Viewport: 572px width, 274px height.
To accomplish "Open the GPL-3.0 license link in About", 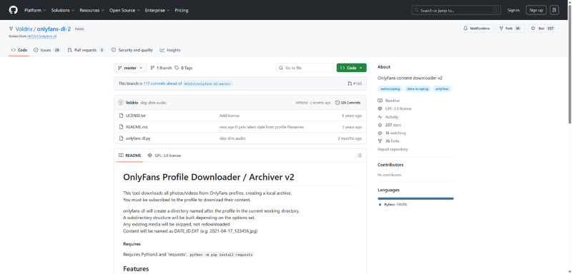I will pos(395,108).
